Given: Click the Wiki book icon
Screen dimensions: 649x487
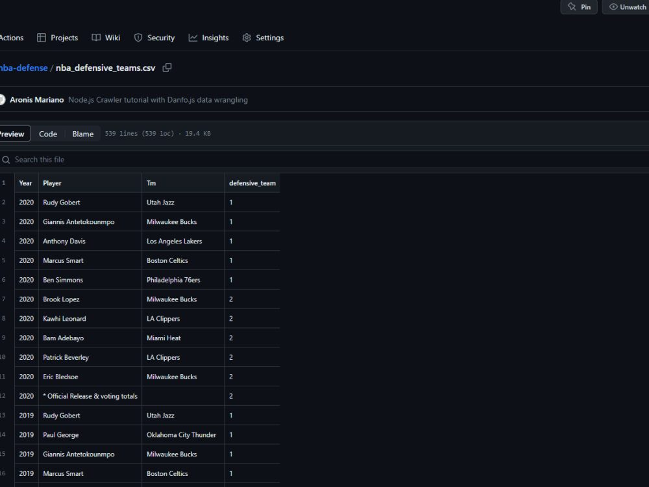Looking at the screenshot, I should pyautogui.click(x=96, y=38).
